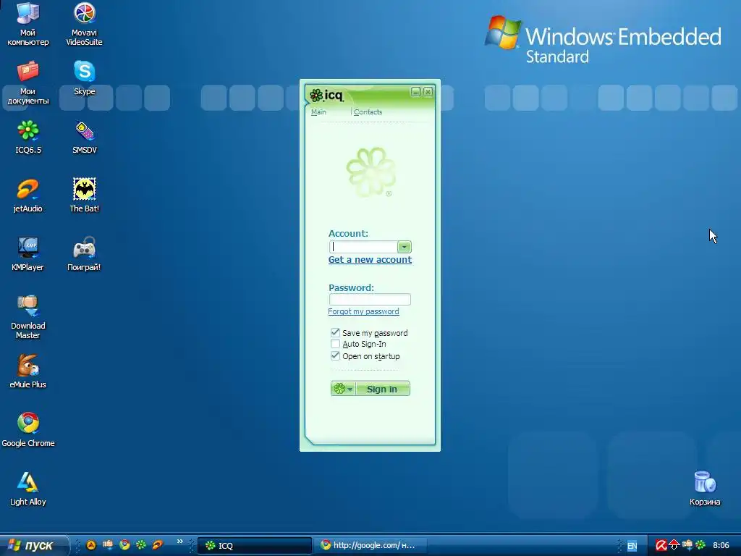Toggle Open on startup checkbox
The height and width of the screenshot is (556, 741).
[335, 355]
